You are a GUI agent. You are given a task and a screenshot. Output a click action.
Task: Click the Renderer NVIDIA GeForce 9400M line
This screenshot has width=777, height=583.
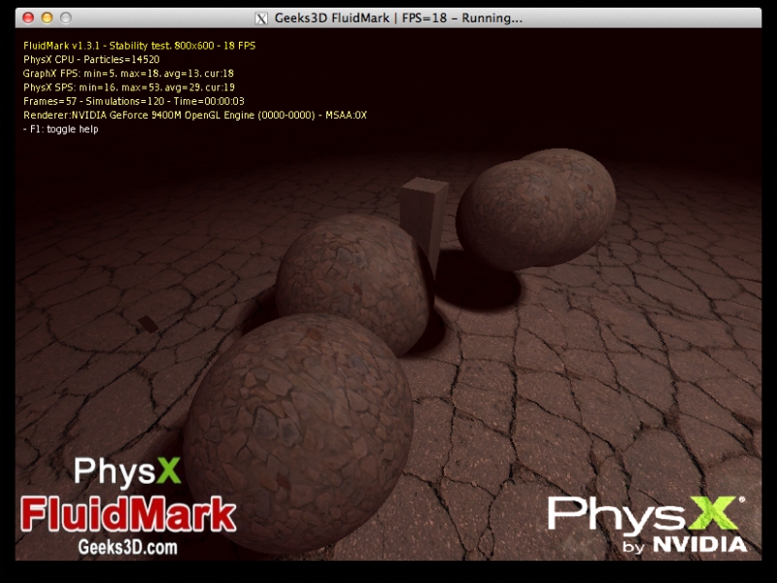(x=194, y=115)
